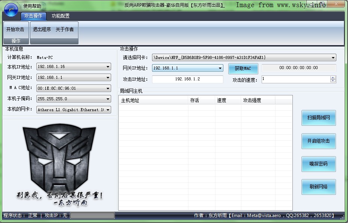
Task: Sort by 速度 column header
Action: 228,100
